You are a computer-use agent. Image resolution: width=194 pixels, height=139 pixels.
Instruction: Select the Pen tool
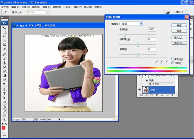tap(4, 89)
